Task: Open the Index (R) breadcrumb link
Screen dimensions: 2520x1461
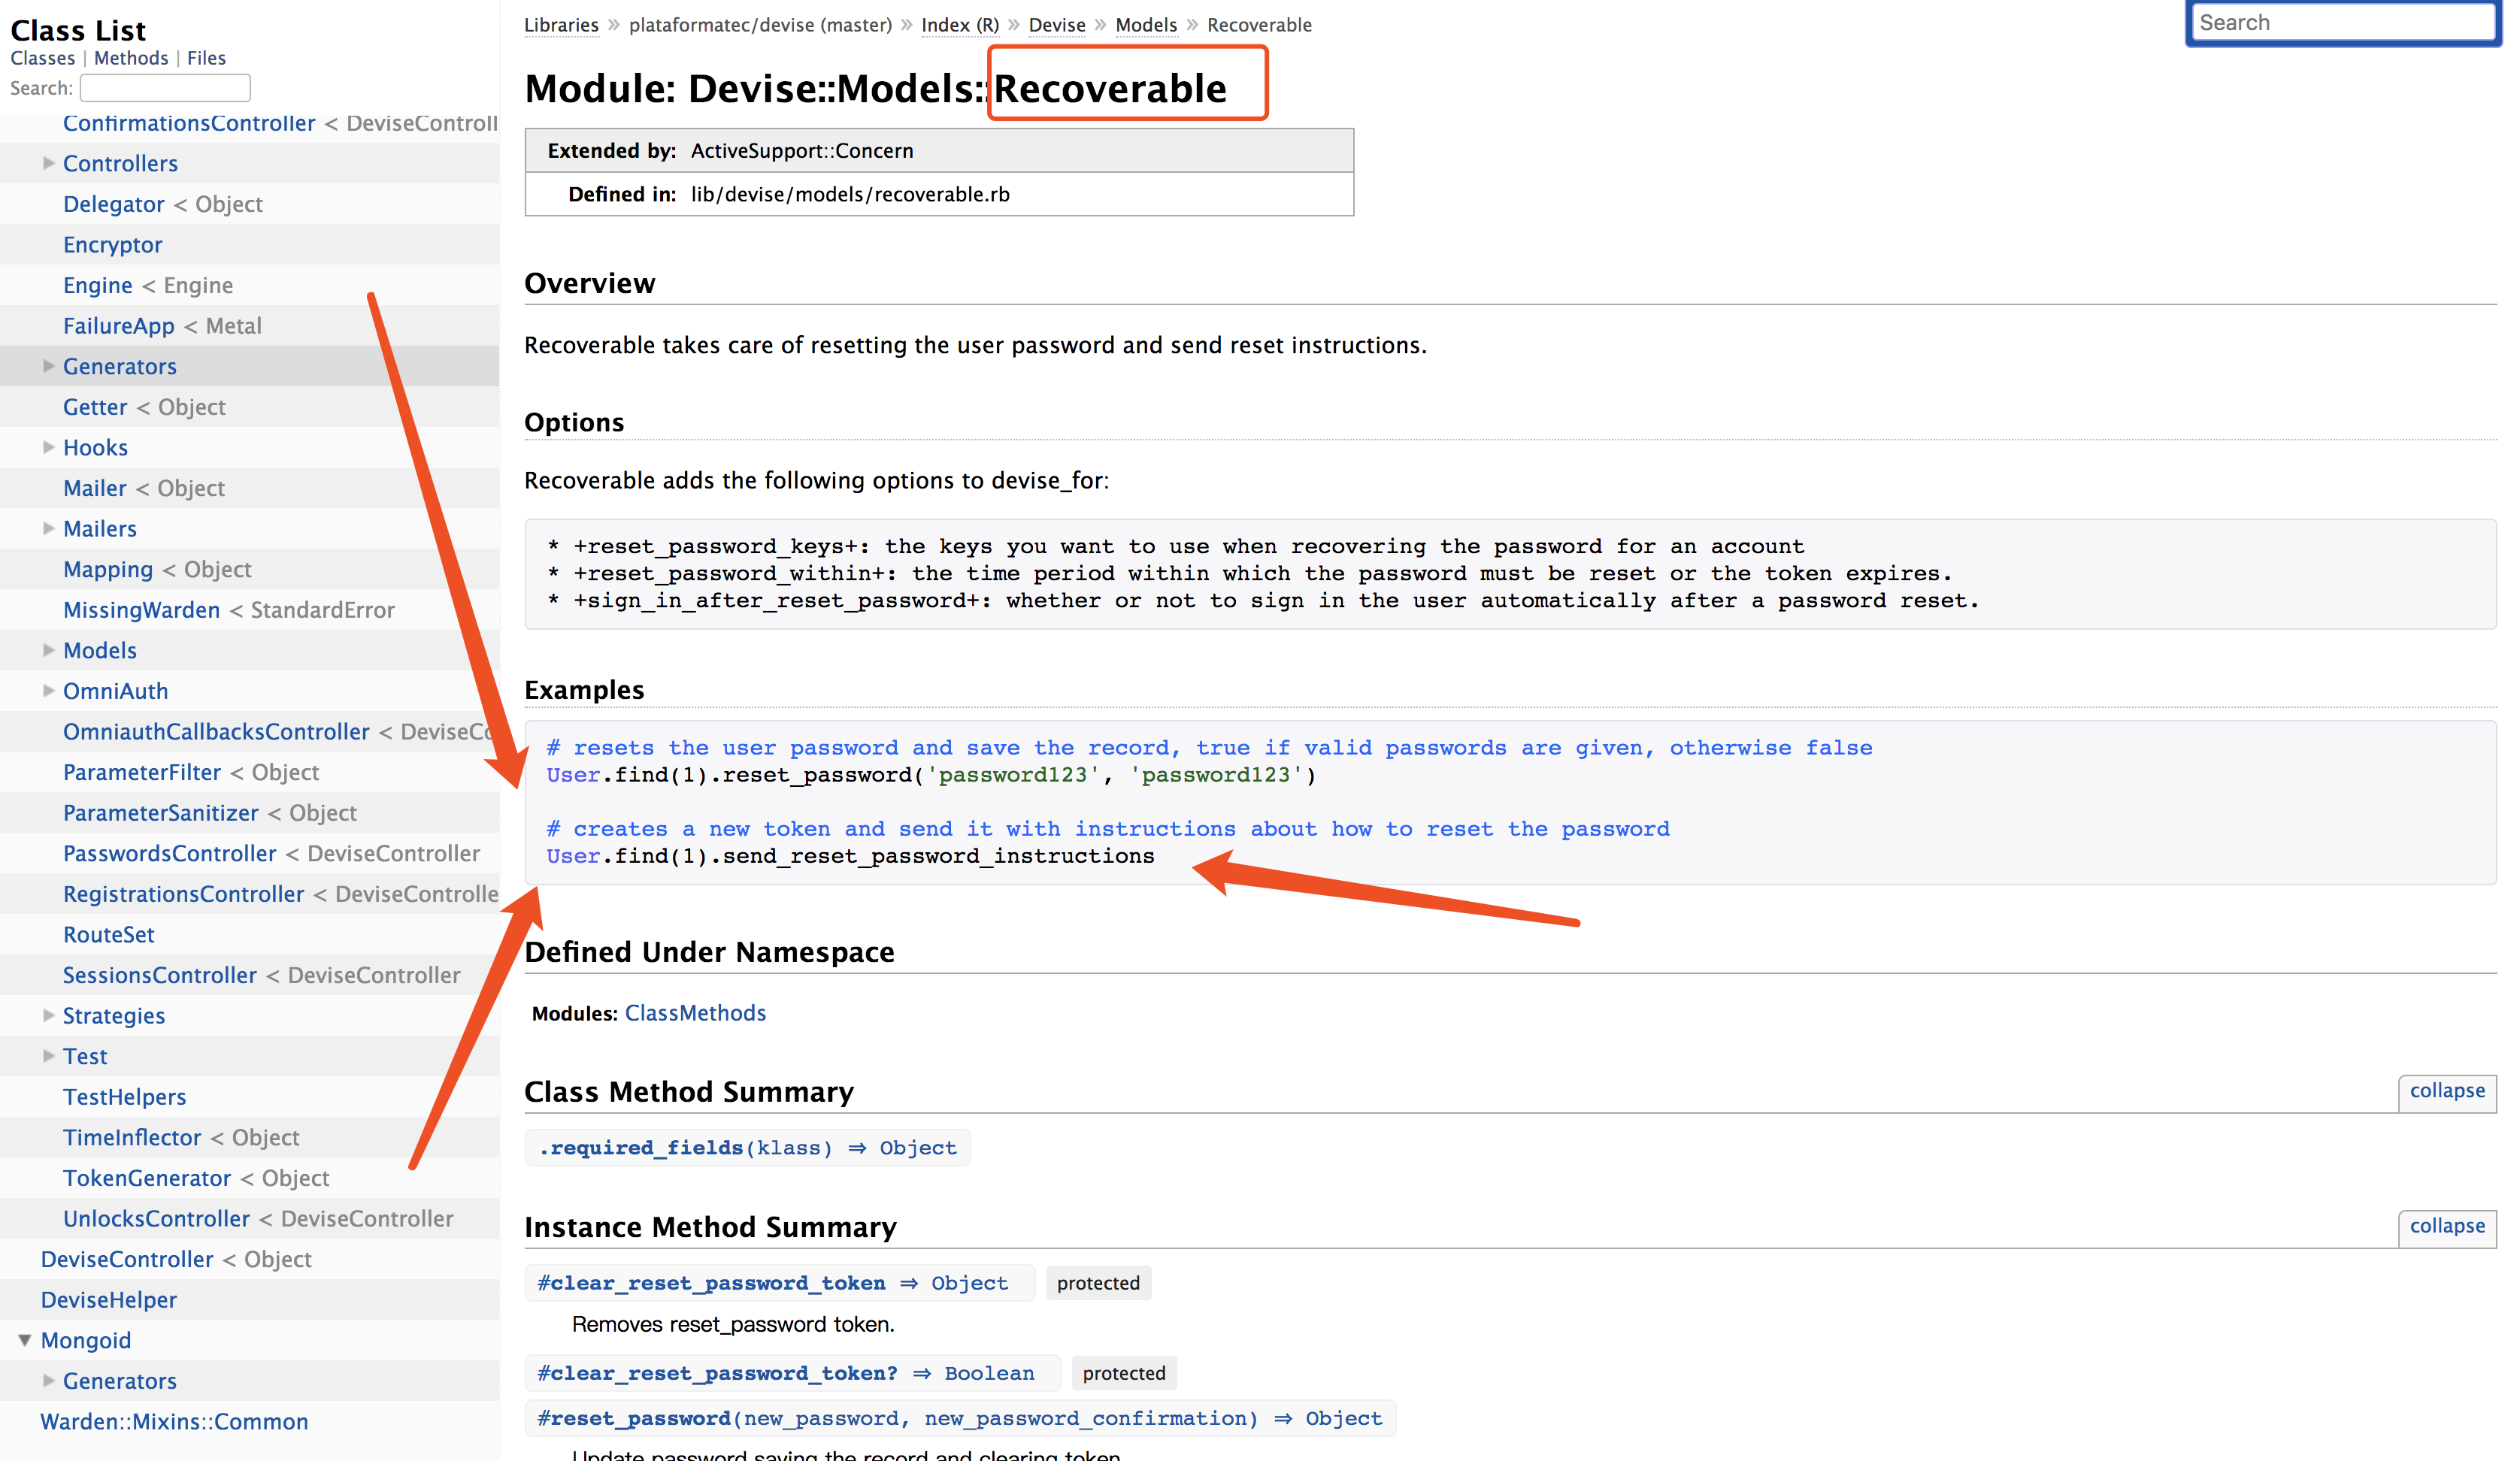Action: coord(959,25)
